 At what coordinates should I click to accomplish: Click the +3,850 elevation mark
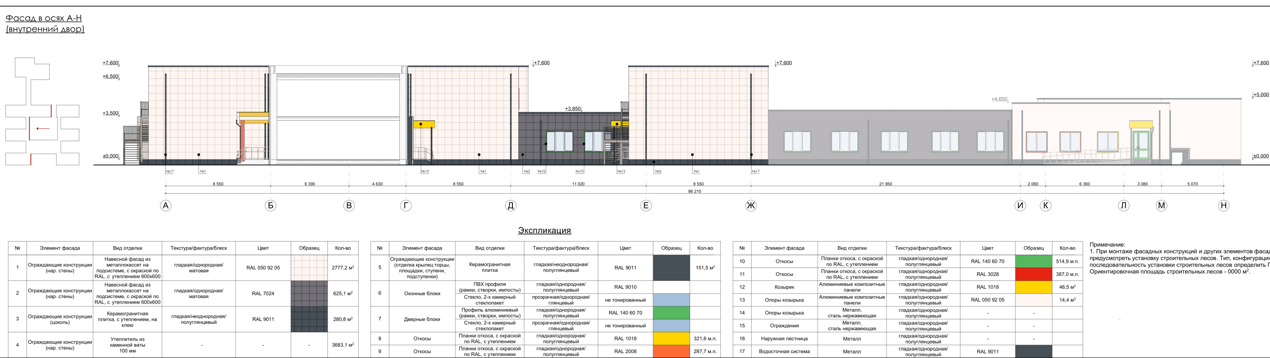[x=572, y=108]
